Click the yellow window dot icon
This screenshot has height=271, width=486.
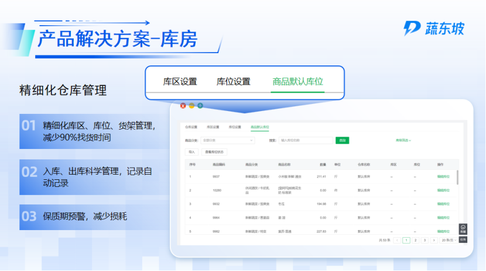191,106
